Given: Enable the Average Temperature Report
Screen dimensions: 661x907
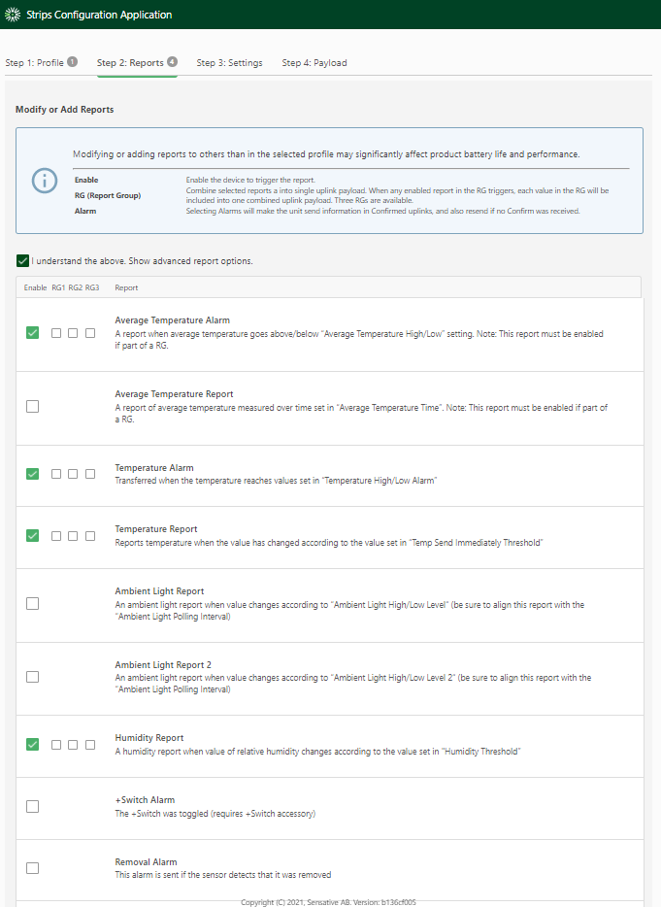Looking at the screenshot, I should (33, 407).
